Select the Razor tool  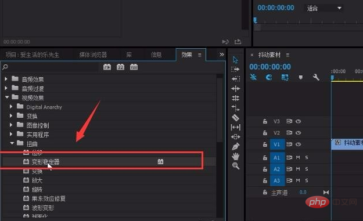tap(235, 118)
